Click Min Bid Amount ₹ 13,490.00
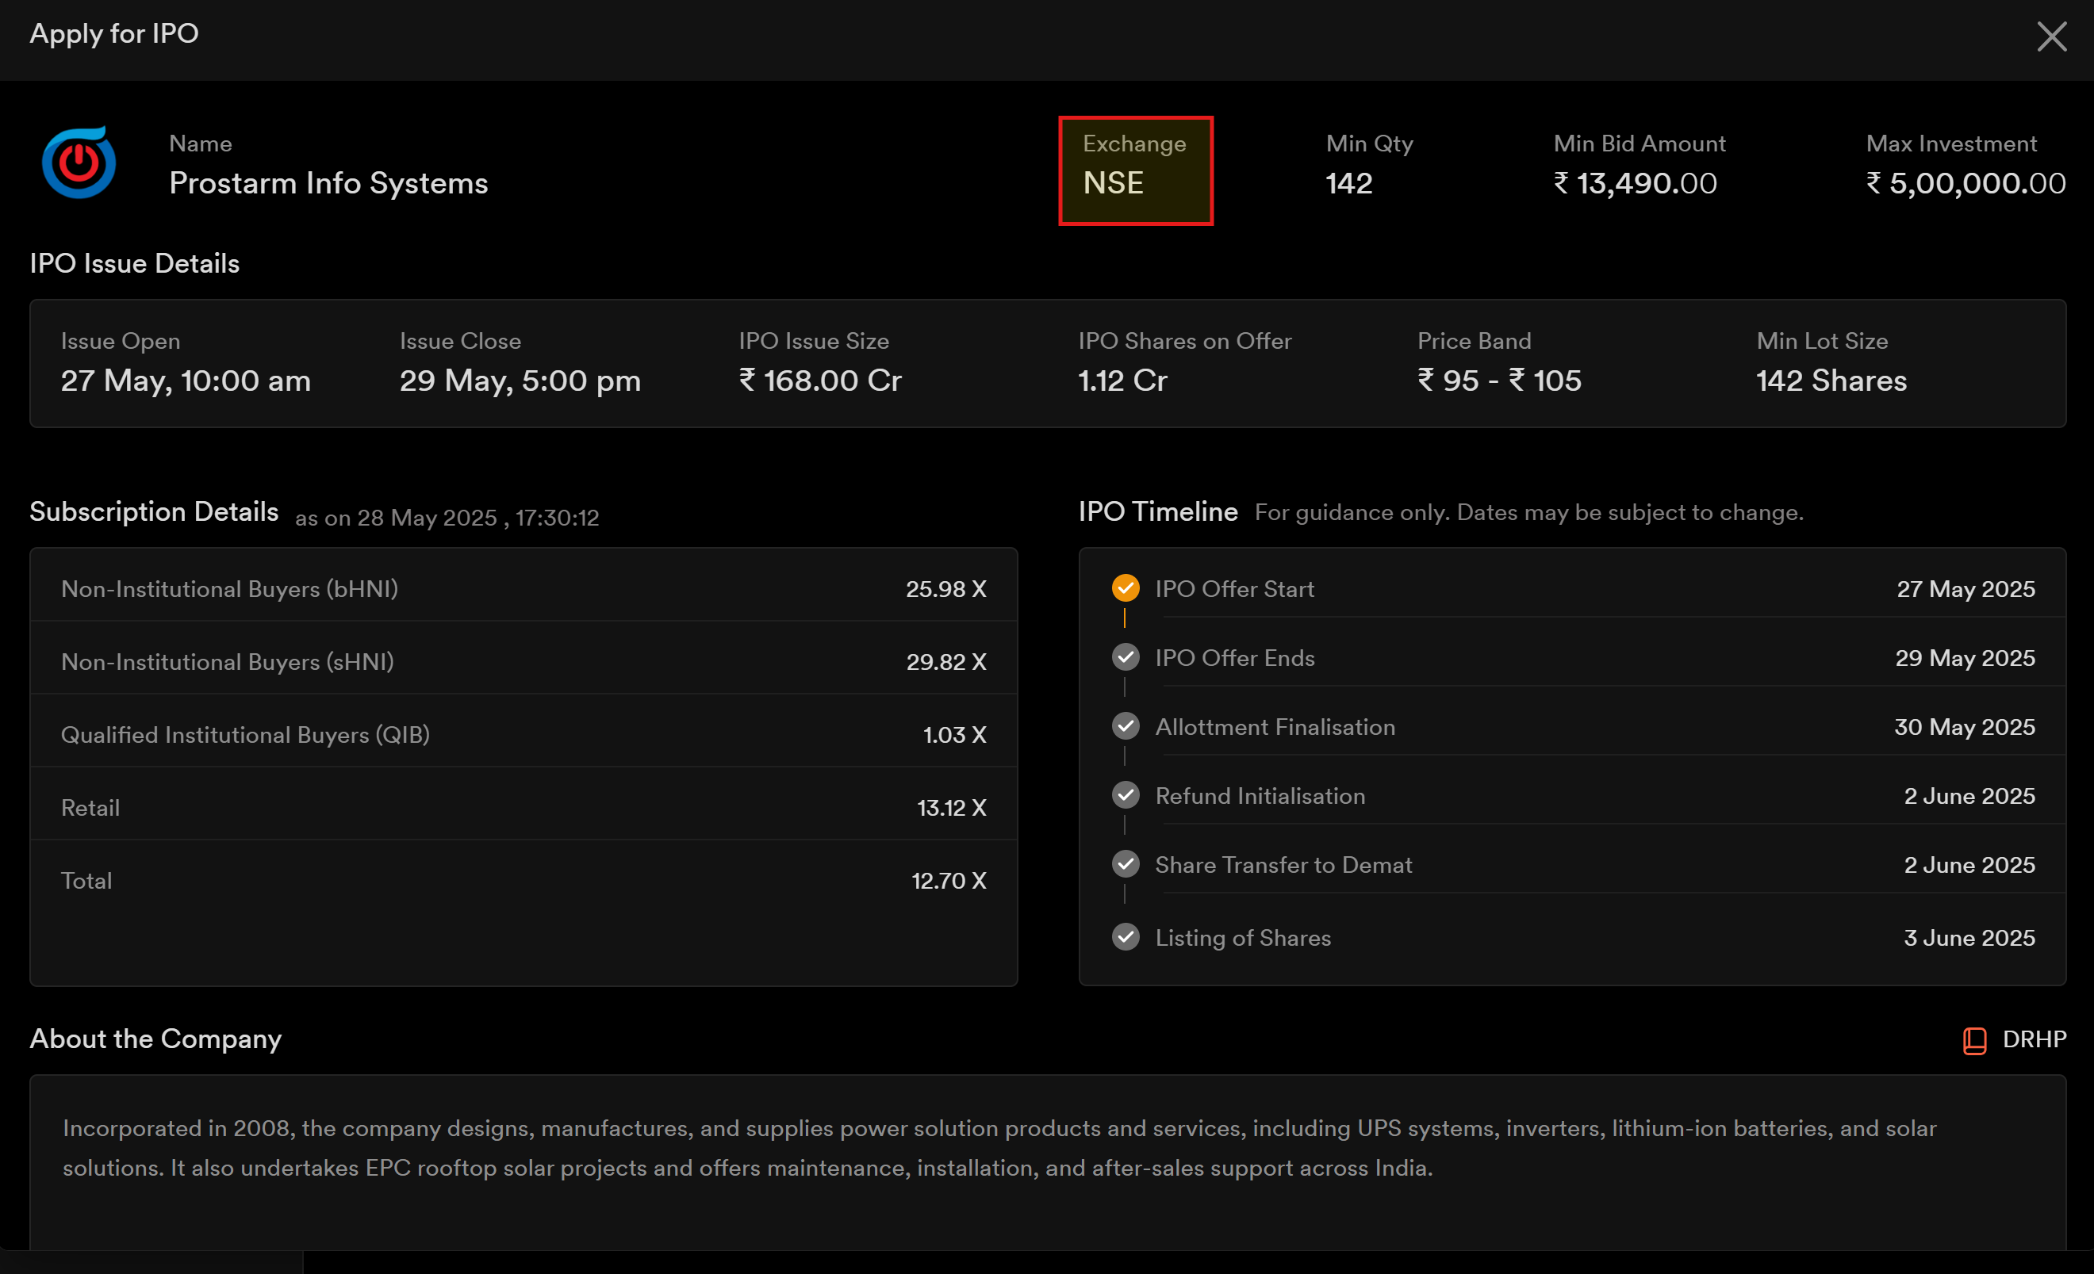Viewport: 2094px width, 1274px height. [1635, 183]
